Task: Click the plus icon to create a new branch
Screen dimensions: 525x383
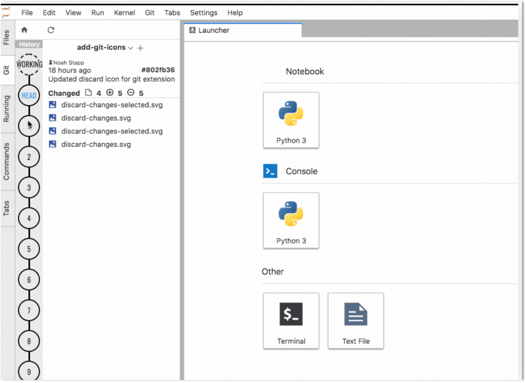Action: pos(140,48)
